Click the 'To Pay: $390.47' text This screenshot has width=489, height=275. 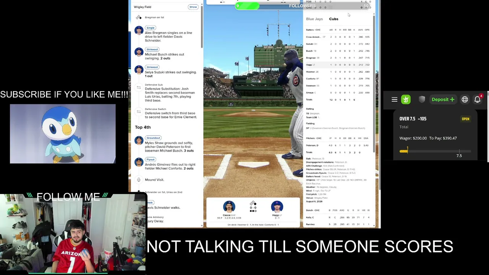tap(443, 138)
